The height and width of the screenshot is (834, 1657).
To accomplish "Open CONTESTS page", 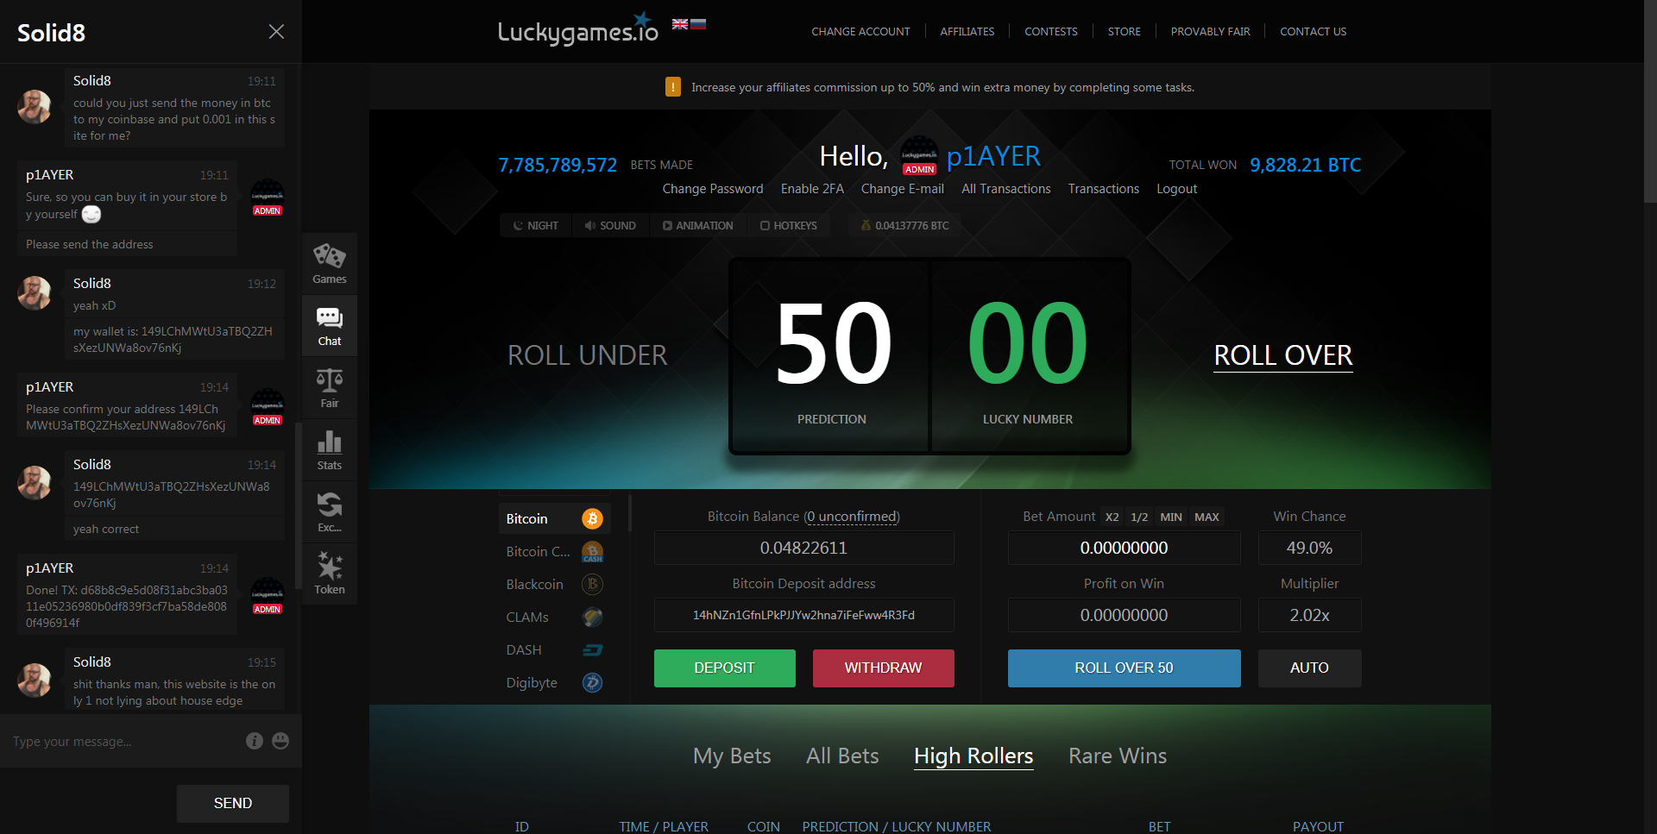I will click(1050, 32).
